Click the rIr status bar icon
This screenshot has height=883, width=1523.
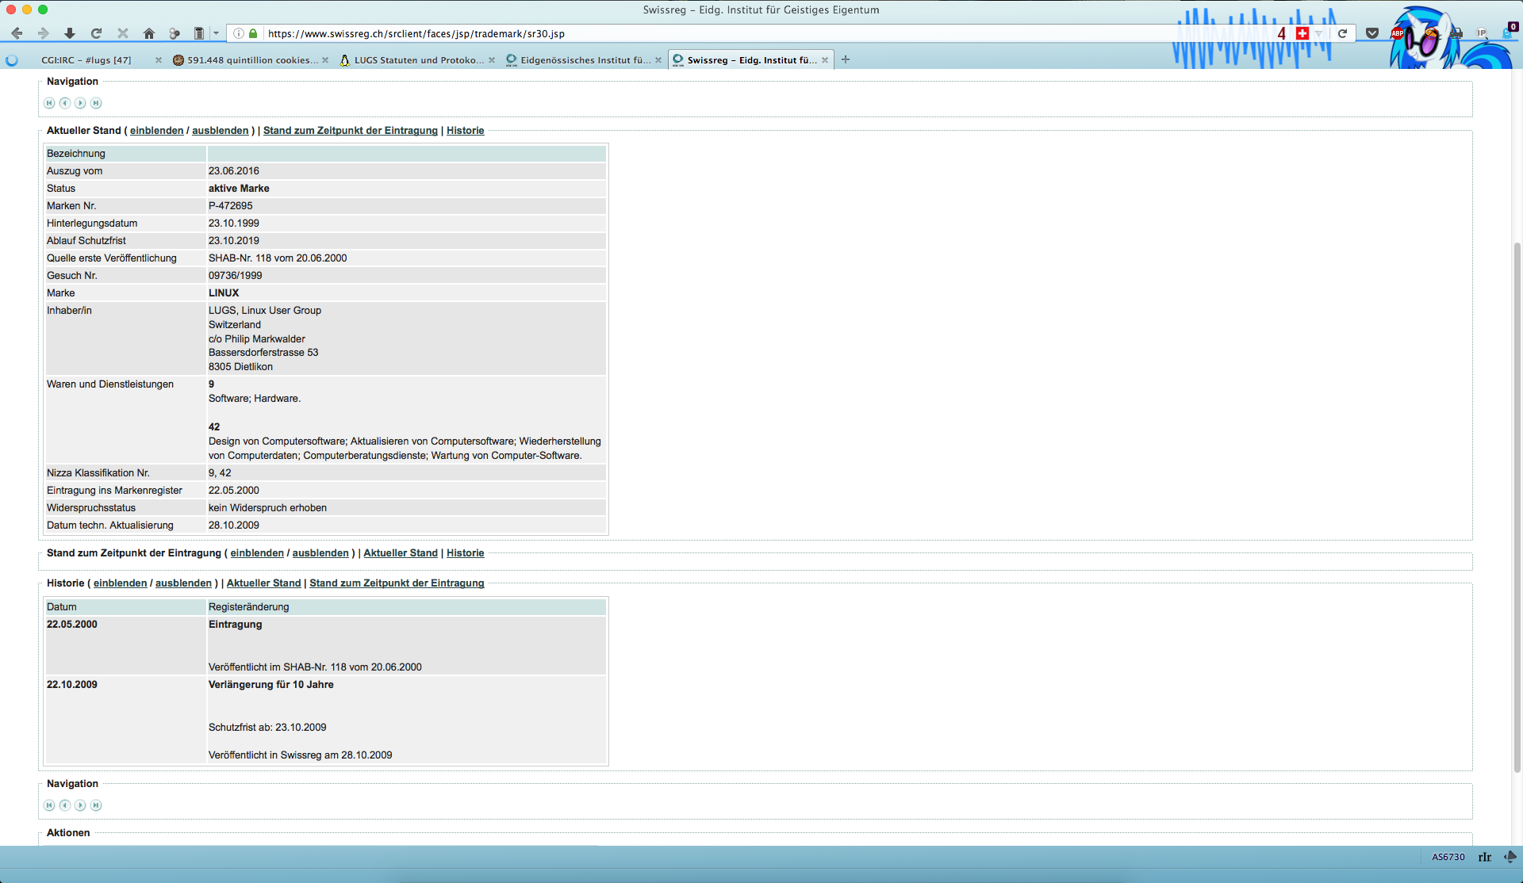(1485, 857)
